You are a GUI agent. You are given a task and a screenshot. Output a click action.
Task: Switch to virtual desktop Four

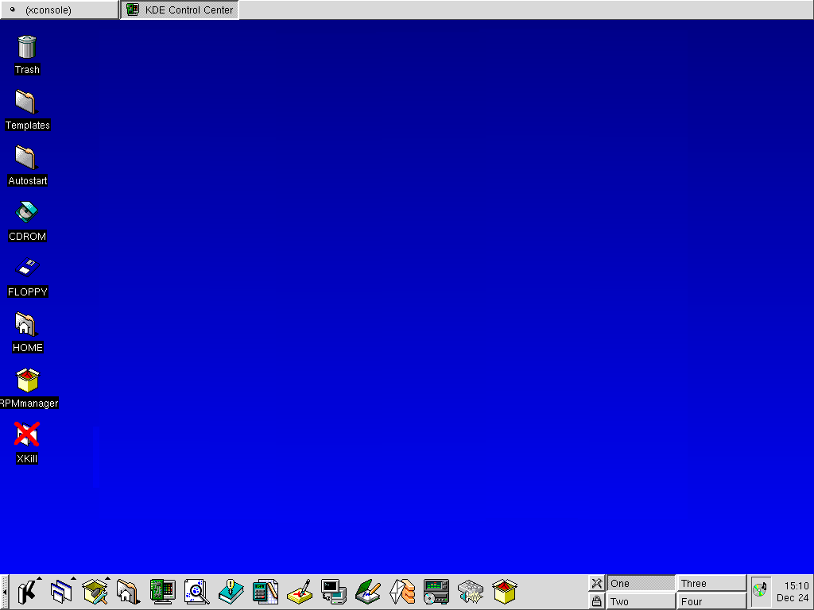click(x=711, y=601)
